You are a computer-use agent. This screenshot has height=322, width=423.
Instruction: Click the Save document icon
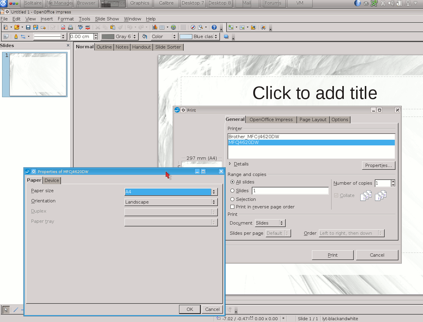(28, 27)
